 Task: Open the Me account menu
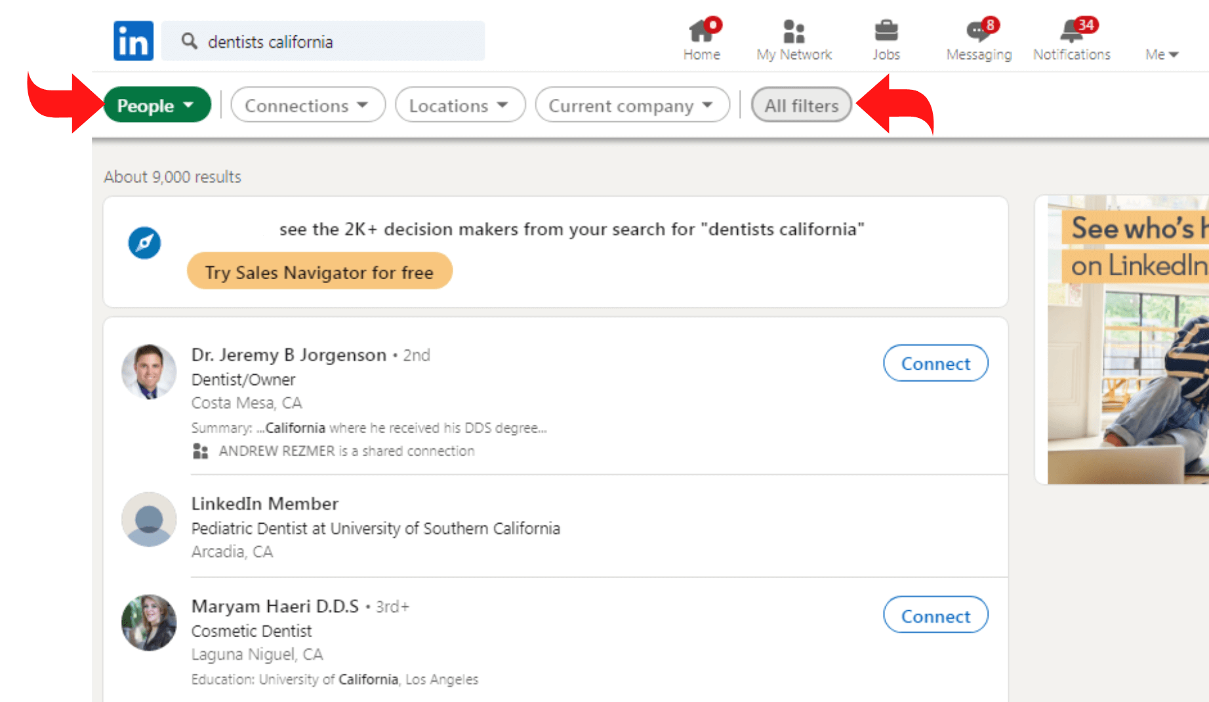[1161, 54]
